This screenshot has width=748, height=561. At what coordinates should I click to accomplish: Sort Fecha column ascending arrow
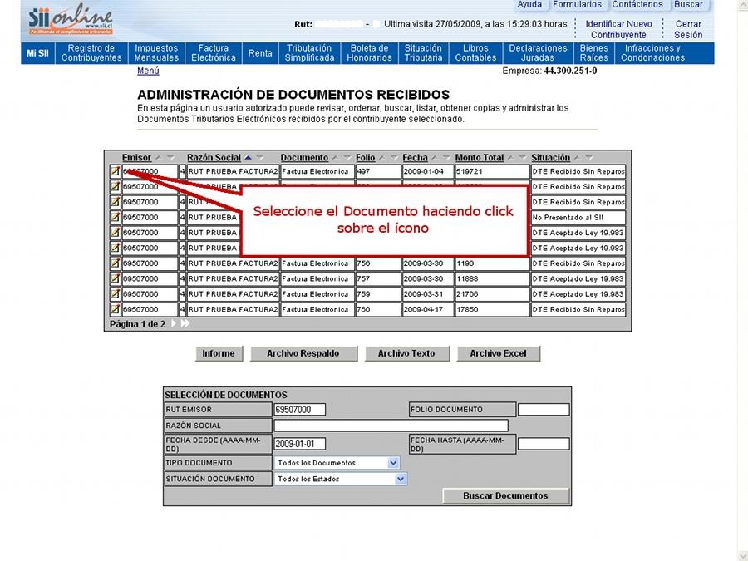[x=435, y=157]
